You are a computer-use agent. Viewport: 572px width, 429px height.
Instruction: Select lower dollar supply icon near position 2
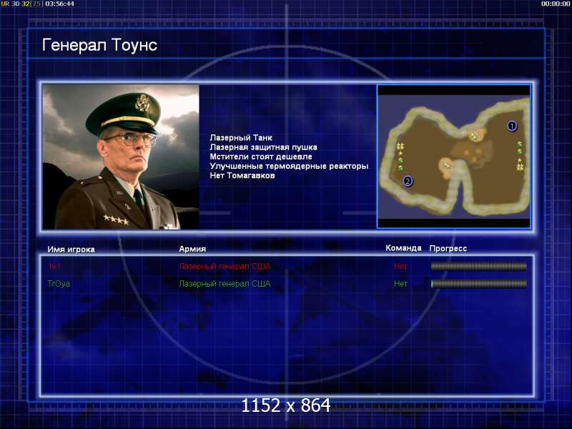pyautogui.click(x=400, y=168)
